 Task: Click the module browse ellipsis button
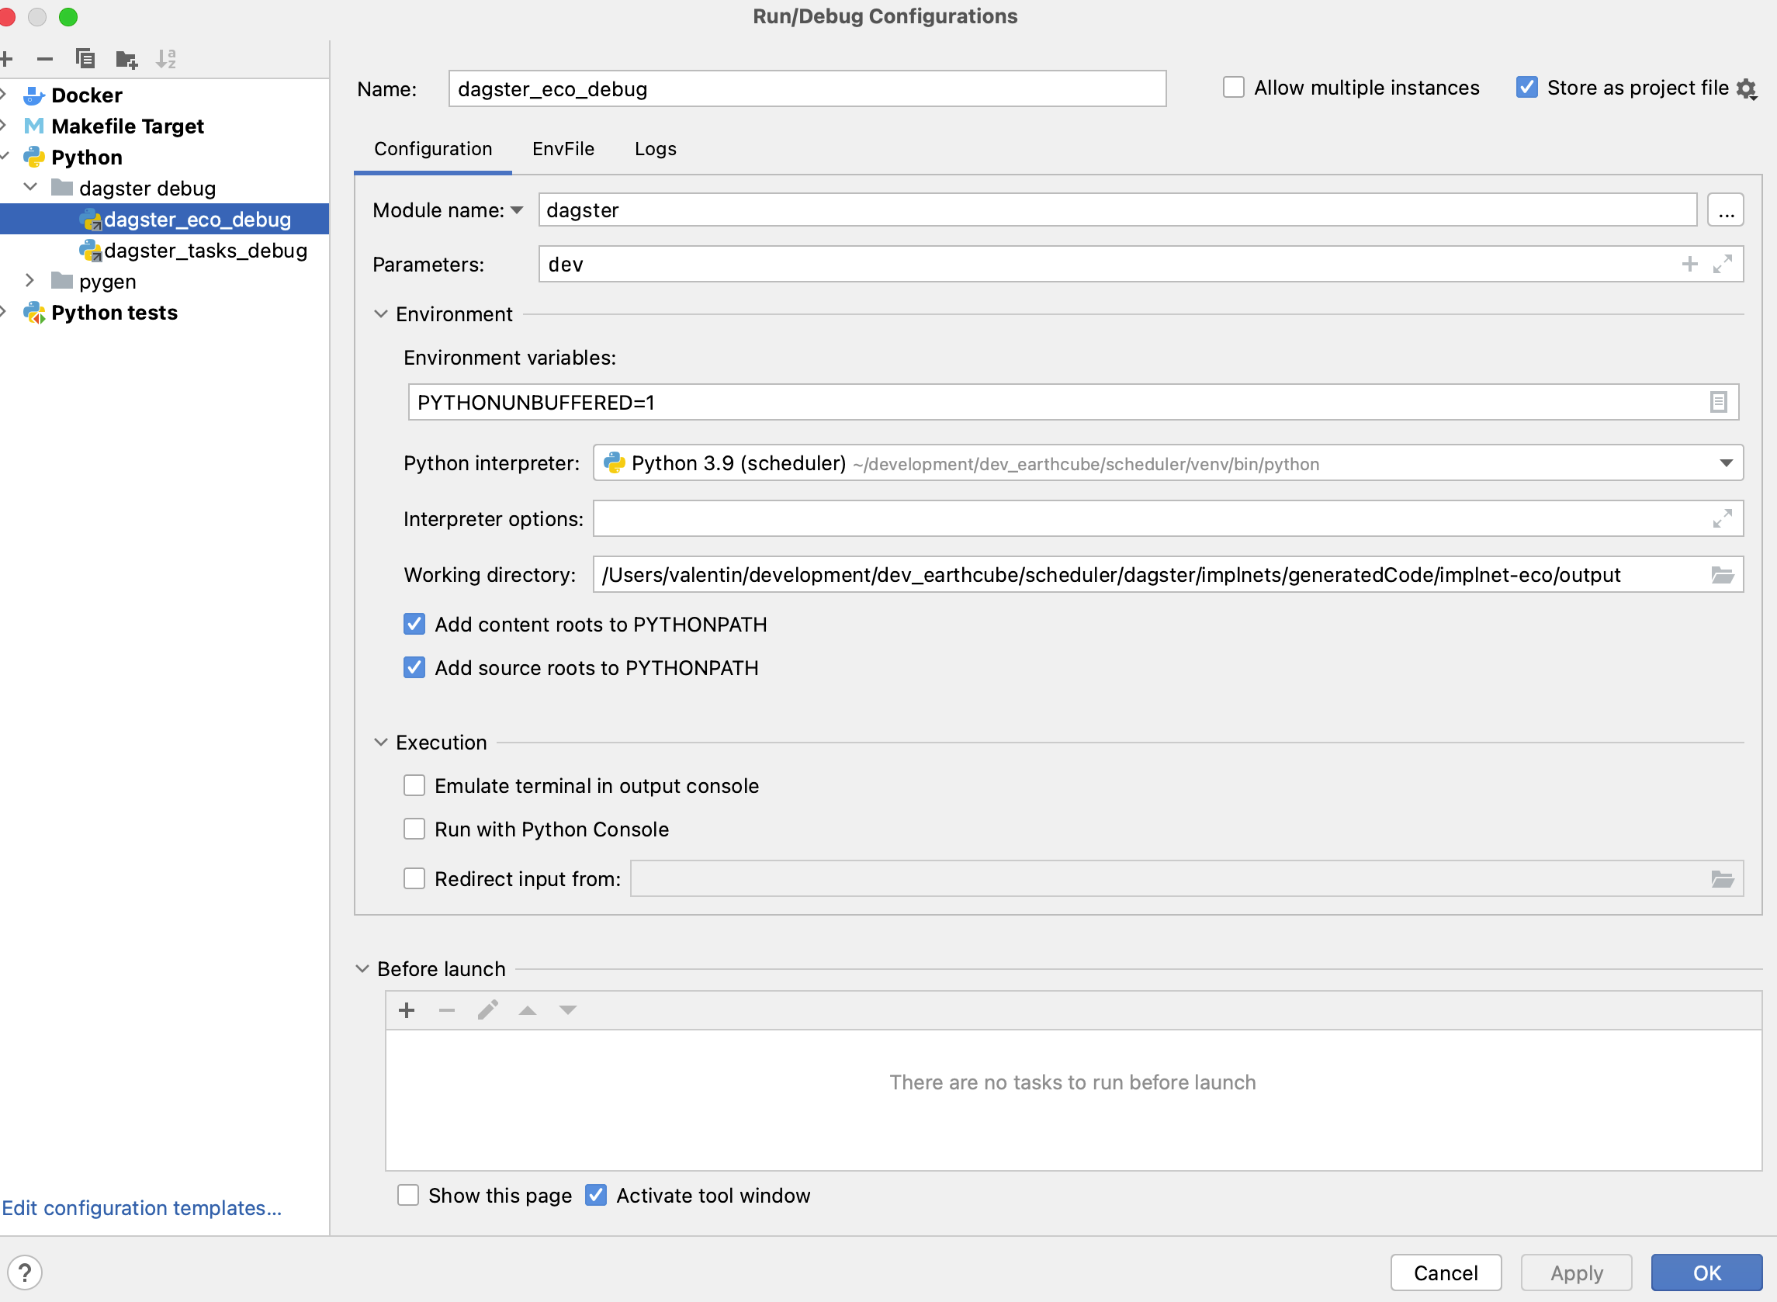coord(1726,210)
